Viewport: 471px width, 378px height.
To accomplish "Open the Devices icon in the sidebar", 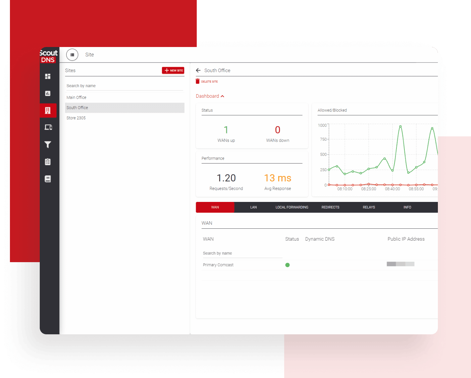I will click(48, 127).
